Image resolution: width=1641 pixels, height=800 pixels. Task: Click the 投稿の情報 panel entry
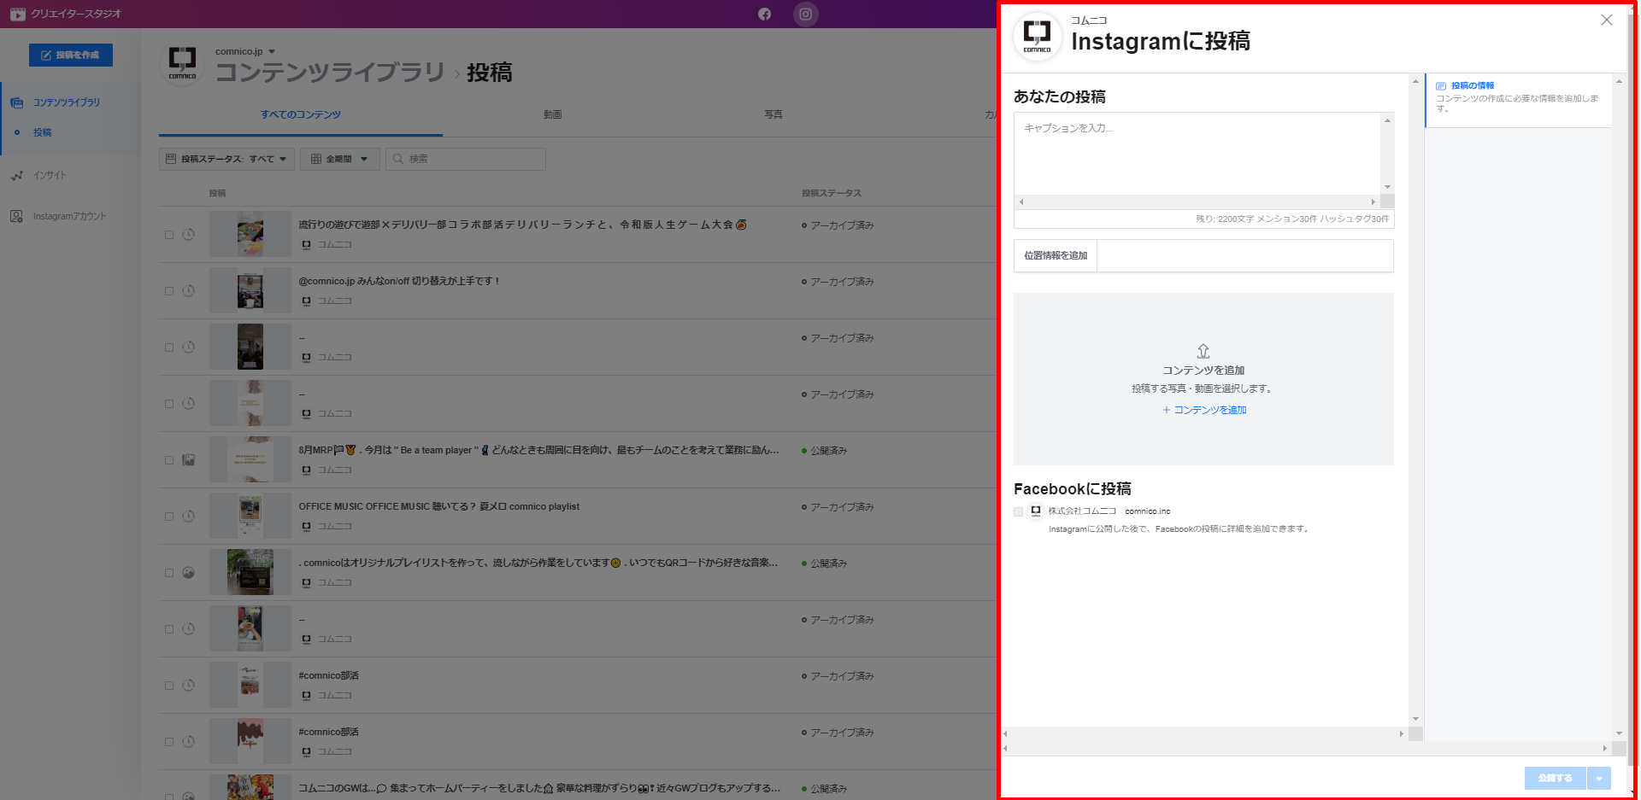click(x=1519, y=100)
